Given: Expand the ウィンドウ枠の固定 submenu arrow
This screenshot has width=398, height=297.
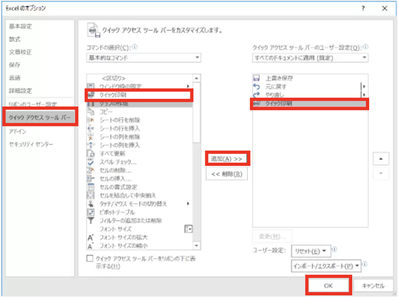Looking at the screenshot, I should click(x=188, y=86).
